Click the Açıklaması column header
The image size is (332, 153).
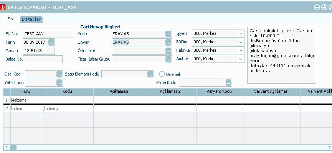119,92
